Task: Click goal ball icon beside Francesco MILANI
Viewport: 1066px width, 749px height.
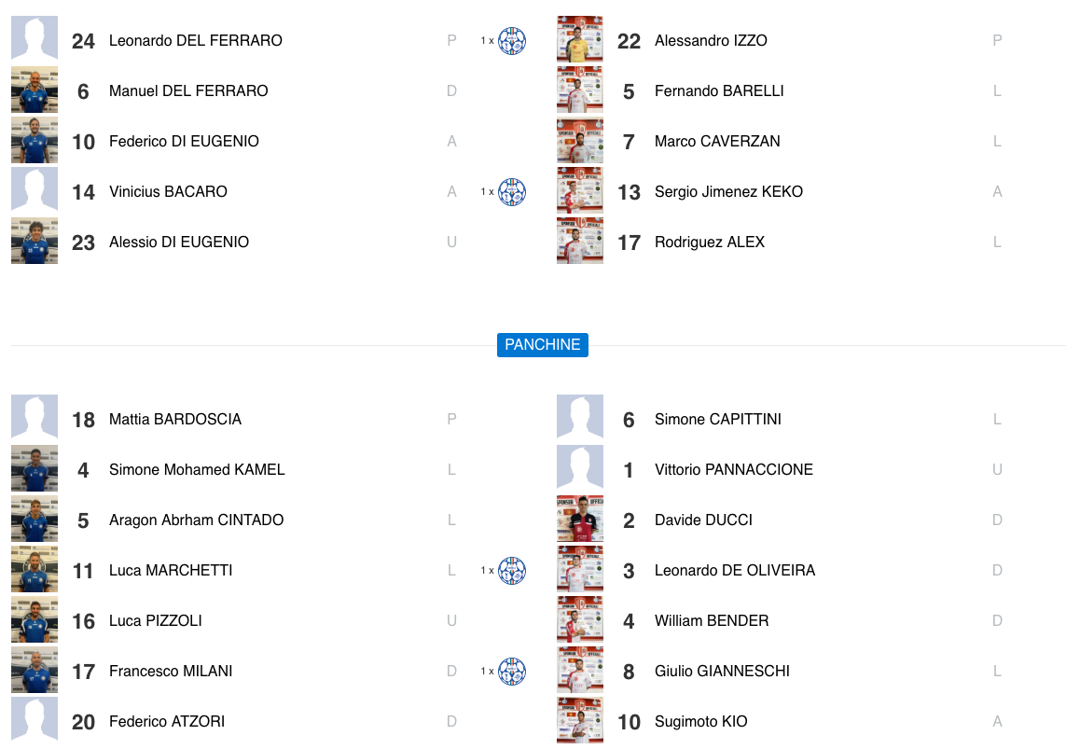Action: pyautogui.click(x=512, y=672)
